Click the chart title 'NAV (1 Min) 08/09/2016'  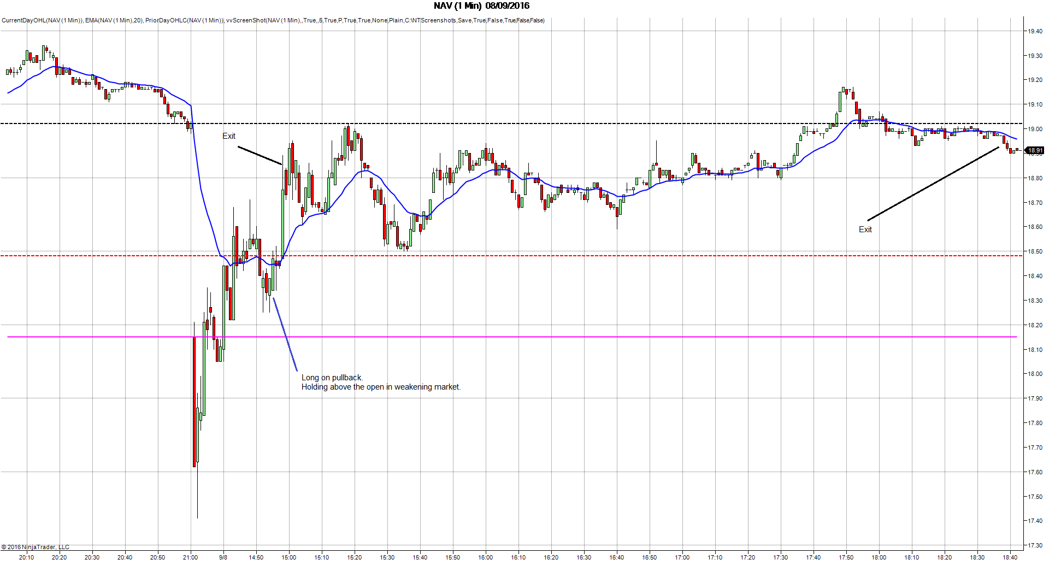(481, 6)
